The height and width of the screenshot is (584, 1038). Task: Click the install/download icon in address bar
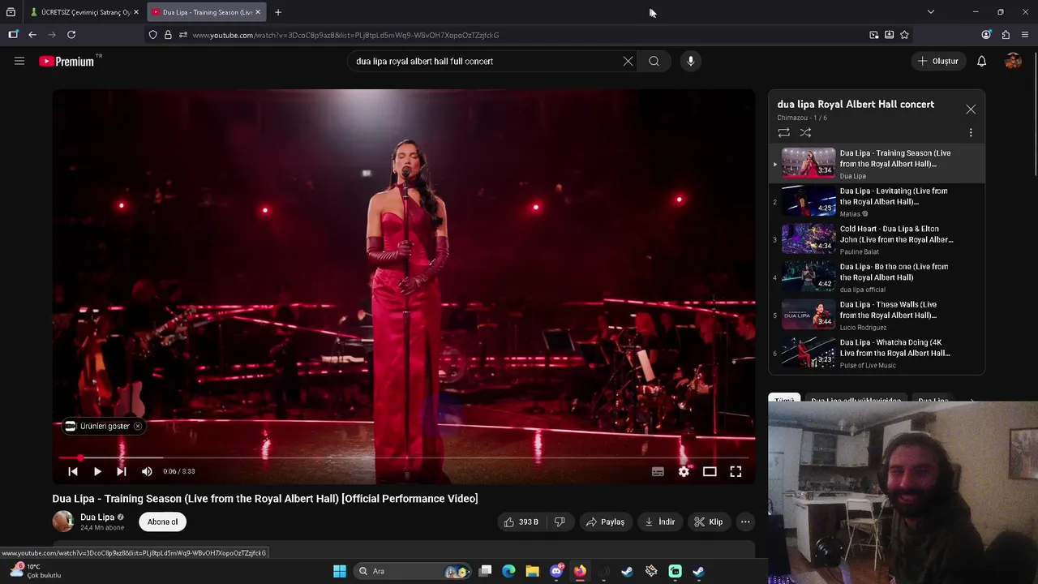point(889,35)
